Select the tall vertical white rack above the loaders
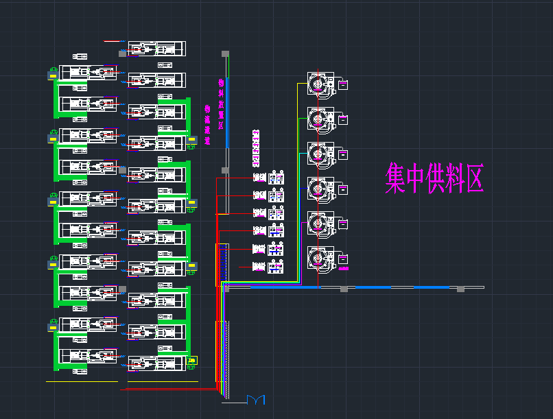This screenshot has height=419, width=553. pyautogui.click(x=256, y=148)
